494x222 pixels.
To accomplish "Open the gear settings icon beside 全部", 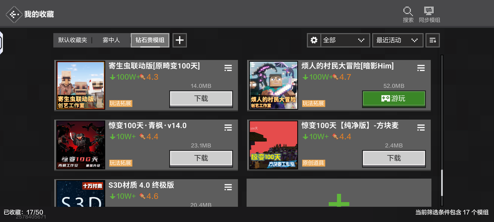I will (x=314, y=40).
